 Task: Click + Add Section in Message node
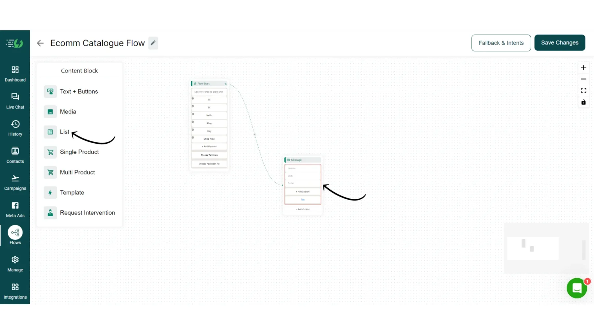click(x=303, y=192)
